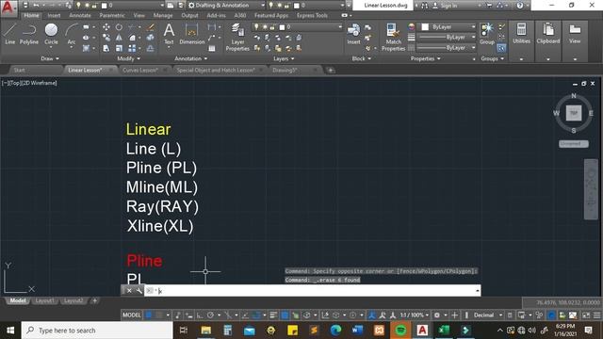Open the Insert ribbon tab
This screenshot has height=339, width=603.
[x=54, y=15]
